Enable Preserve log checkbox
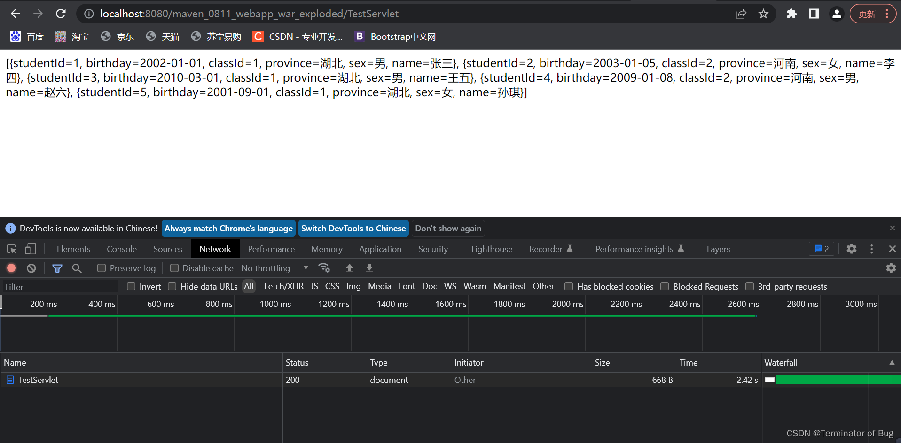 102,268
